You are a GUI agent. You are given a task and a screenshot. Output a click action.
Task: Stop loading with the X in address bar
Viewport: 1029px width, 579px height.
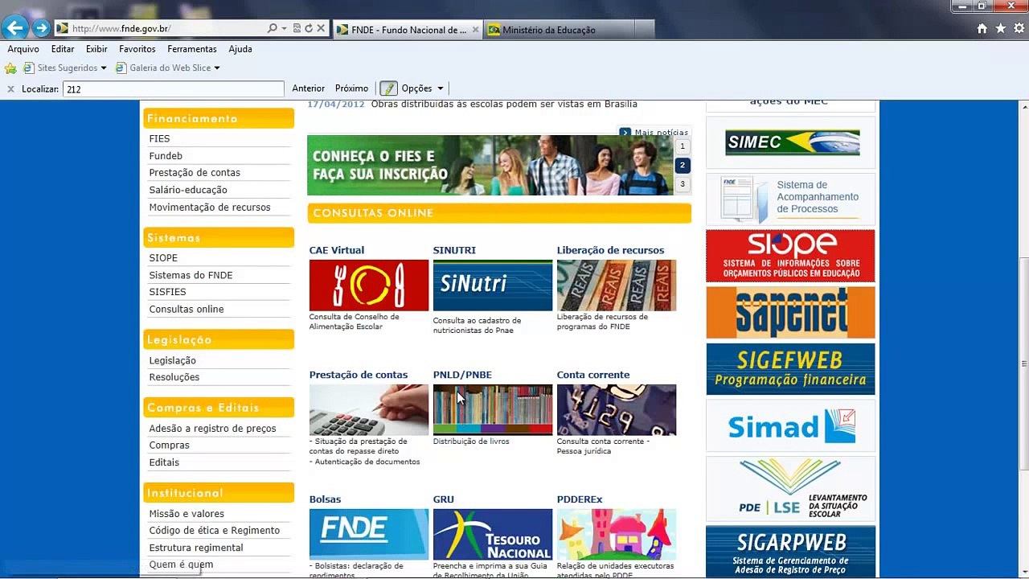321,28
